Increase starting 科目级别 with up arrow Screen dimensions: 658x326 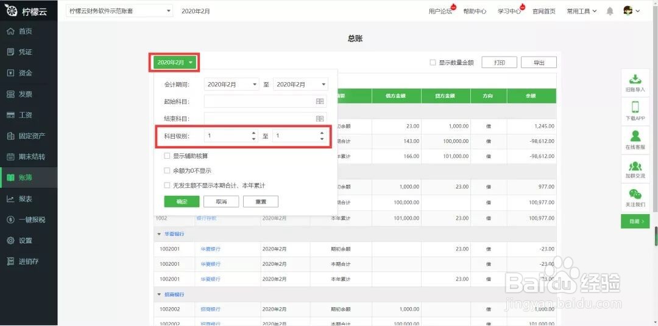253,133
